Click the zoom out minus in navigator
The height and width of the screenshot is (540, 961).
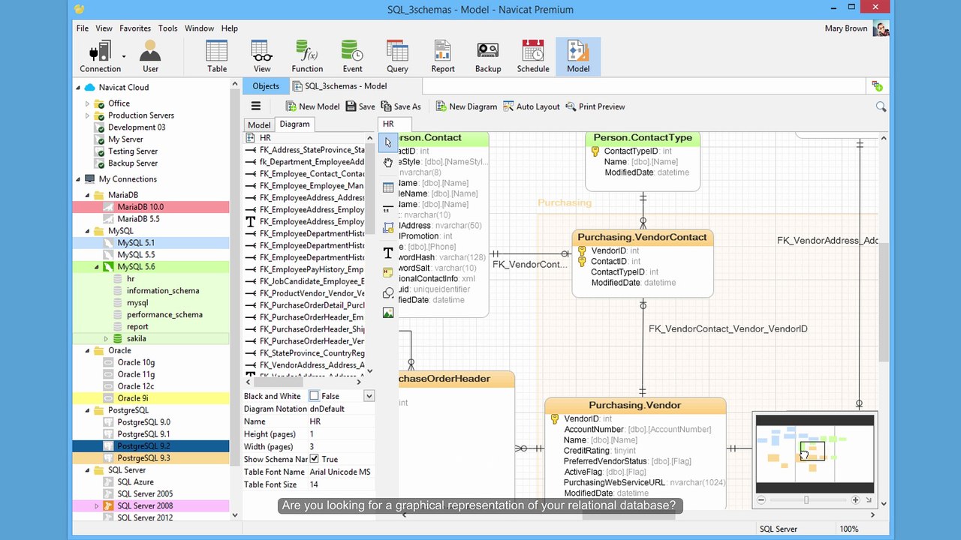pos(761,499)
